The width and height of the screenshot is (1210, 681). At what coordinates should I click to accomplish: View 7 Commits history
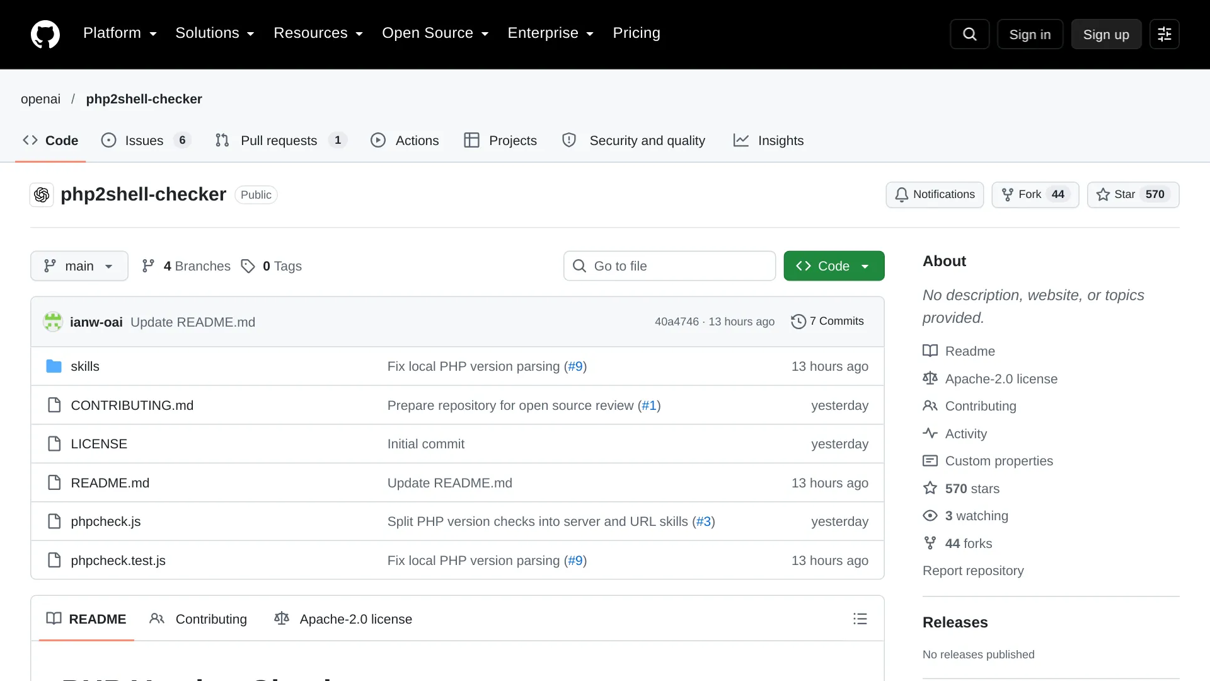click(x=827, y=322)
